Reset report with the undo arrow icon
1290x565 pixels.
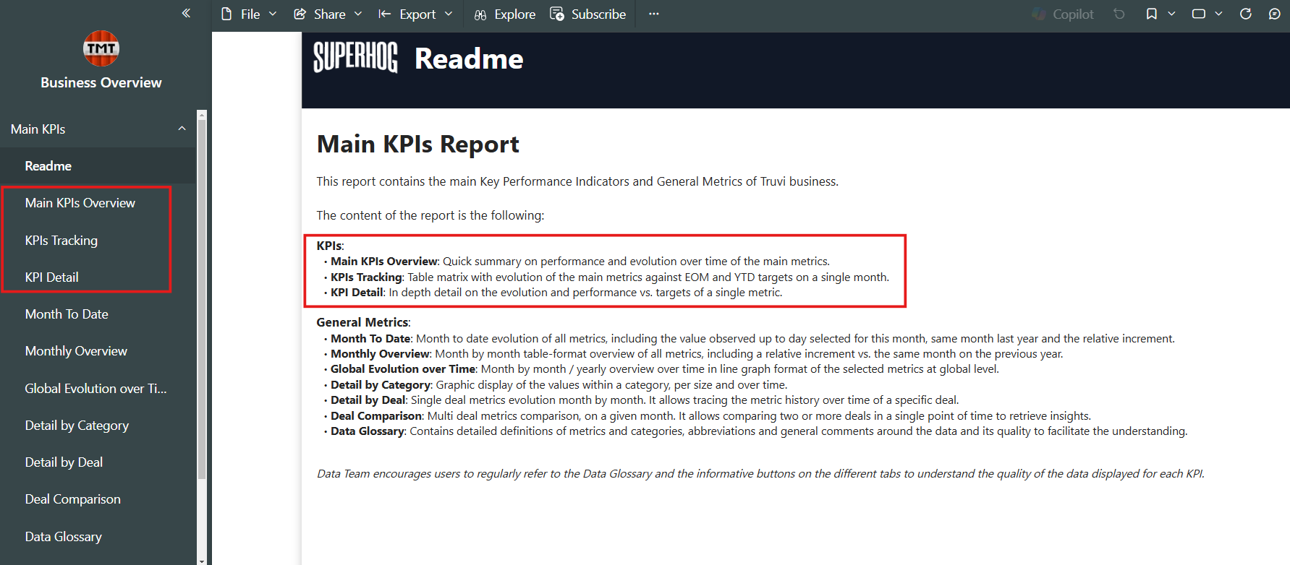[x=1119, y=14]
